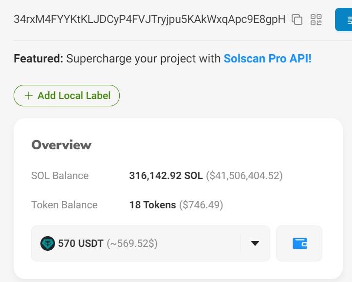
Task: Show the address QR code
Action: [x=316, y=20]
